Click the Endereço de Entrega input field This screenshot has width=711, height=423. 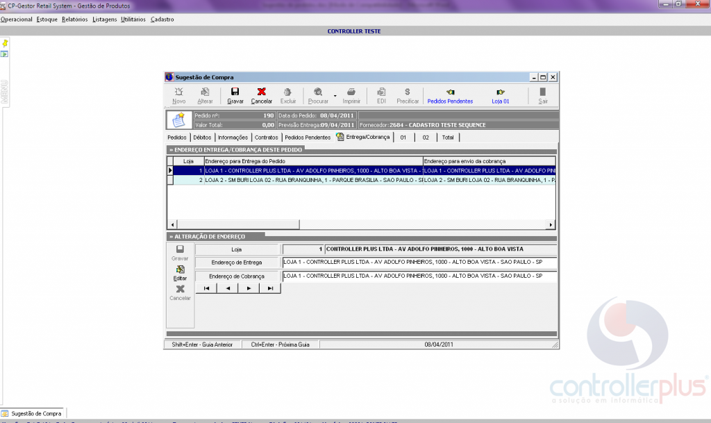pyautogui.click(x=419, y=262)
